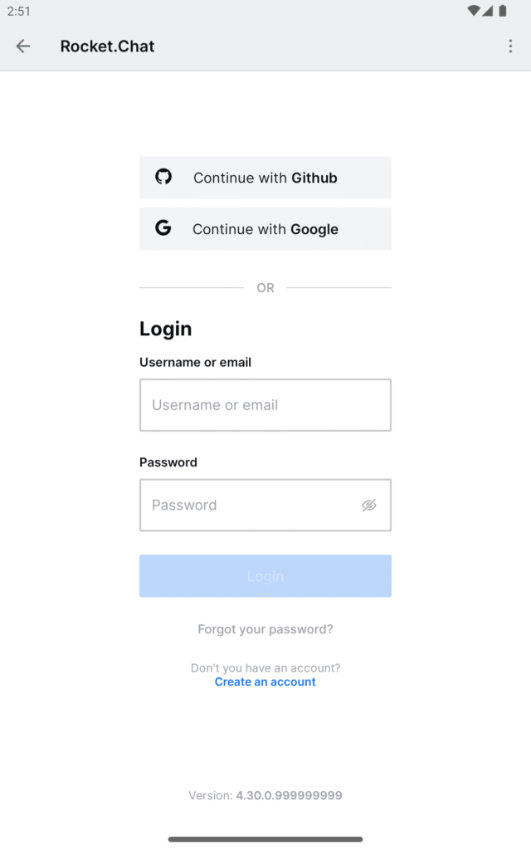Open the three-dot overflow menu
531x850 pixels.
(510, 46)
